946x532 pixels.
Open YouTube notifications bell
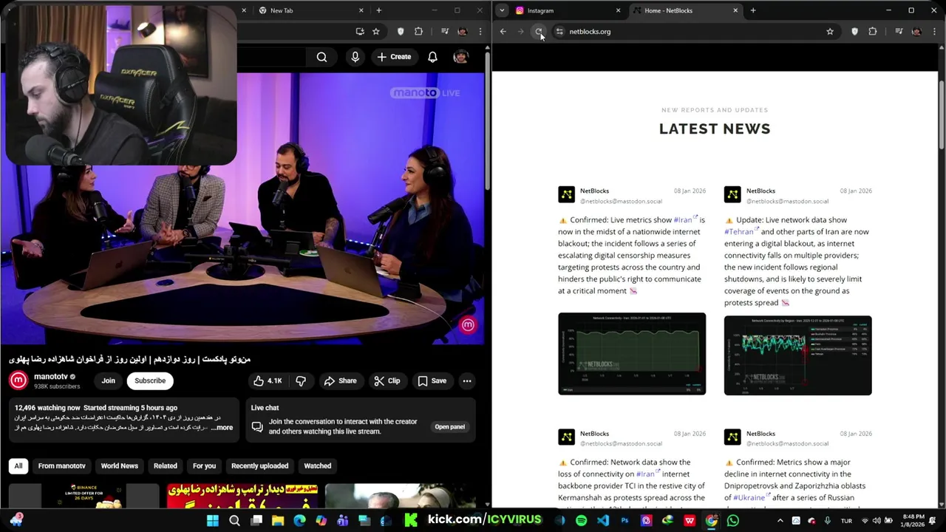432,57
